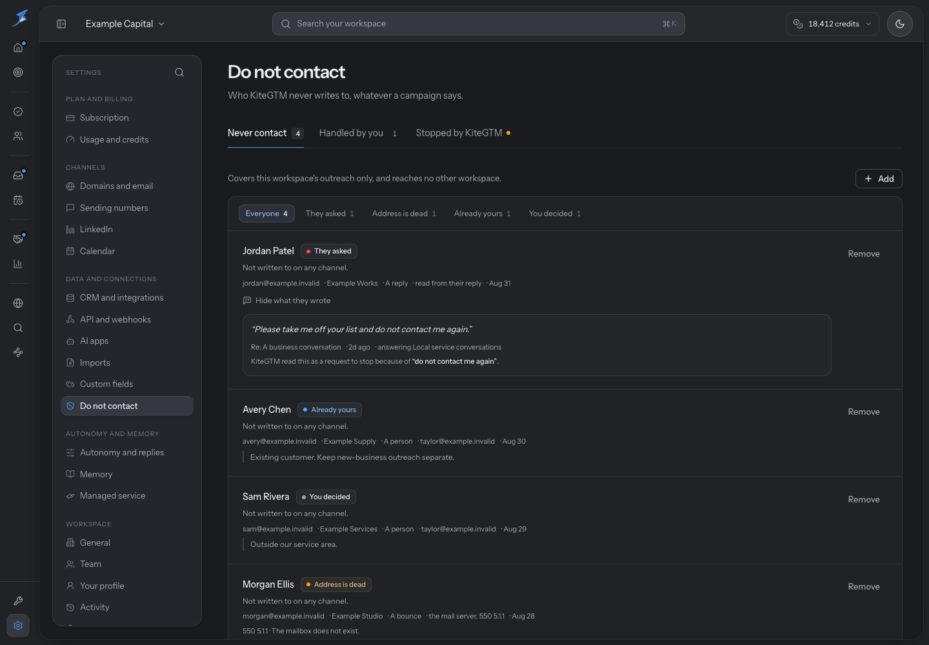Viewport: 929px width, 645px height.
Task: Filter the list by Already yours
Action: coord(482,213)
